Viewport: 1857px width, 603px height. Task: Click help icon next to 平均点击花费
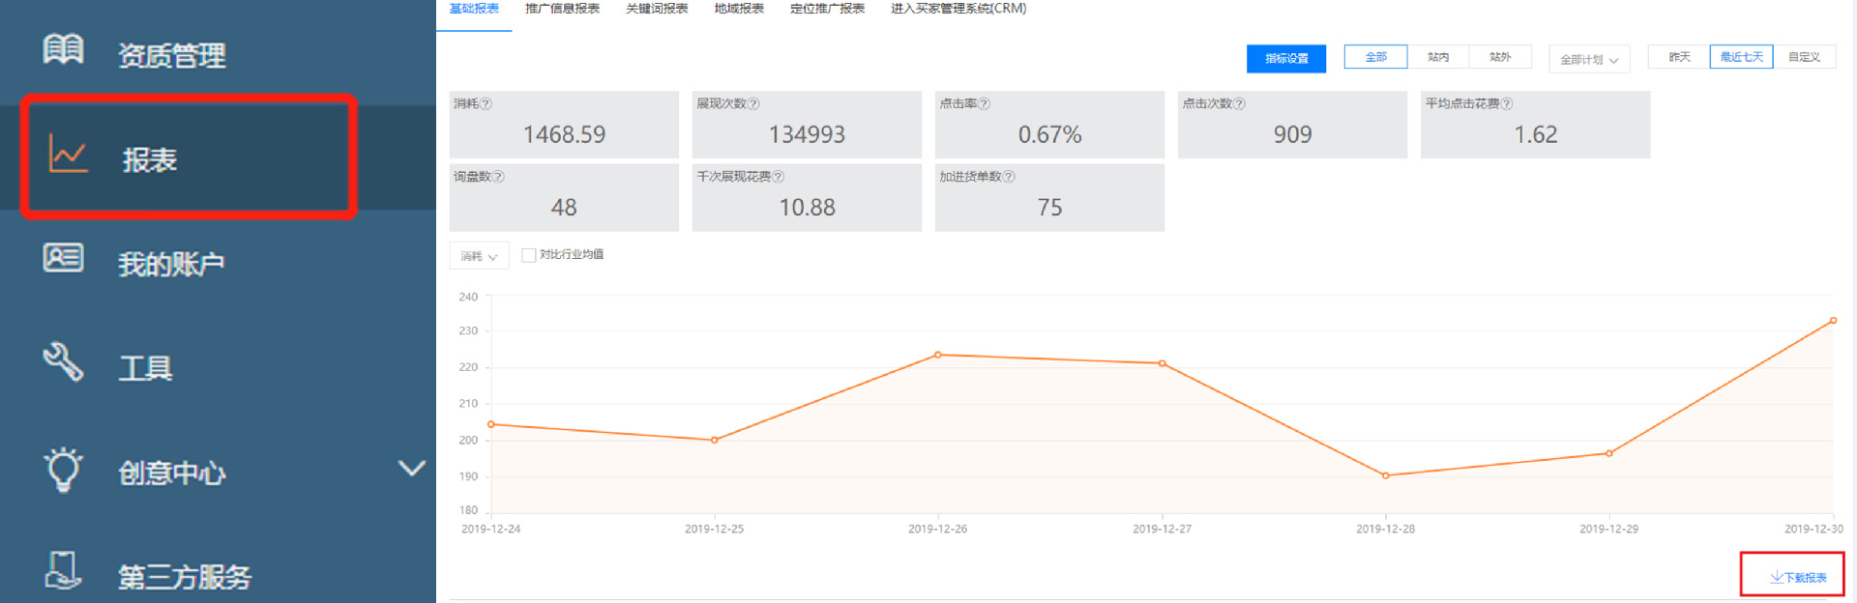pos(1507,104)
